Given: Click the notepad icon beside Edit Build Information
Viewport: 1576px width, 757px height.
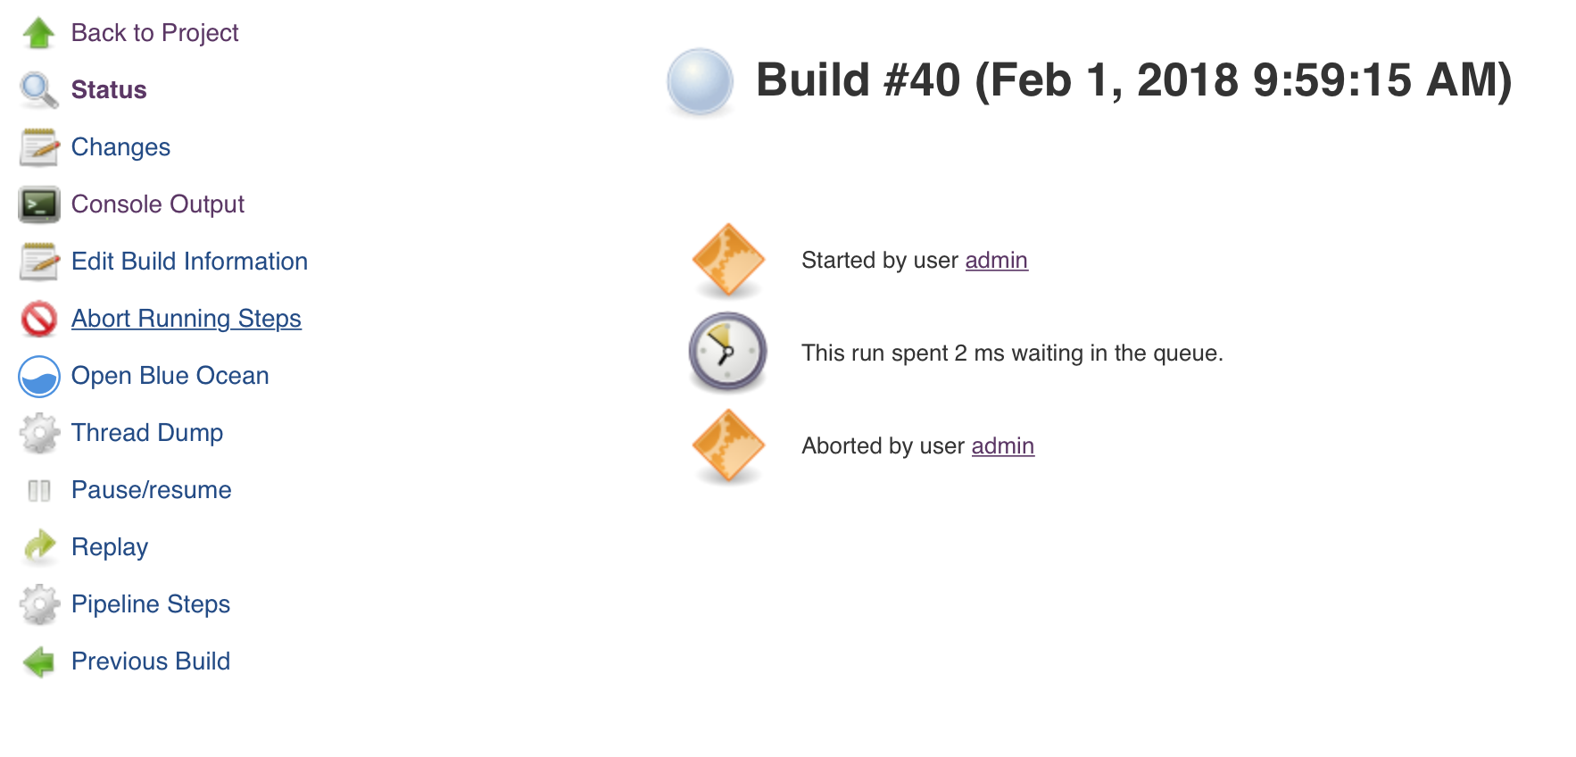Looking at the screenshot, I should click(39, 262).
